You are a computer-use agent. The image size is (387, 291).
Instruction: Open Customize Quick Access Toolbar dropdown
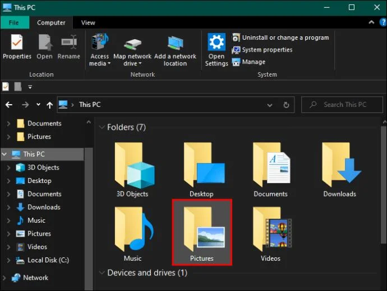(30, 87)
